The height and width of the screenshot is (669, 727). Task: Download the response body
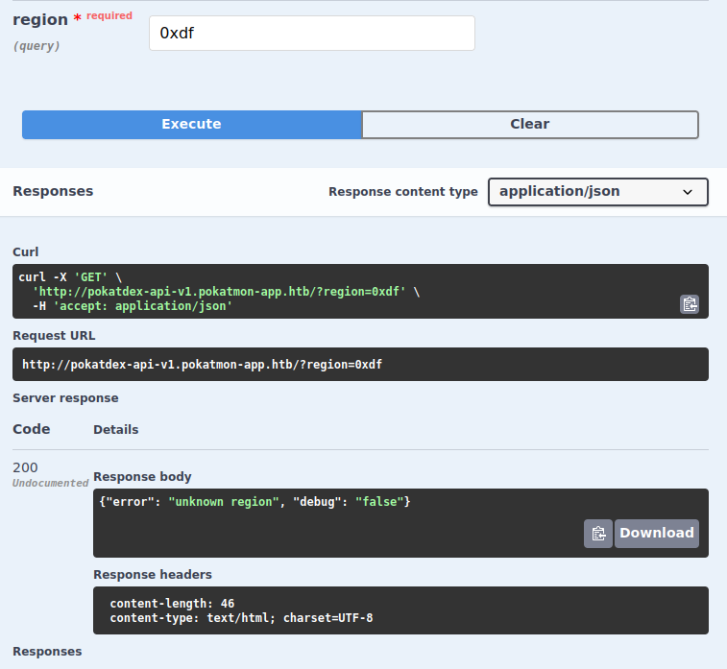(x=657, y=534)
